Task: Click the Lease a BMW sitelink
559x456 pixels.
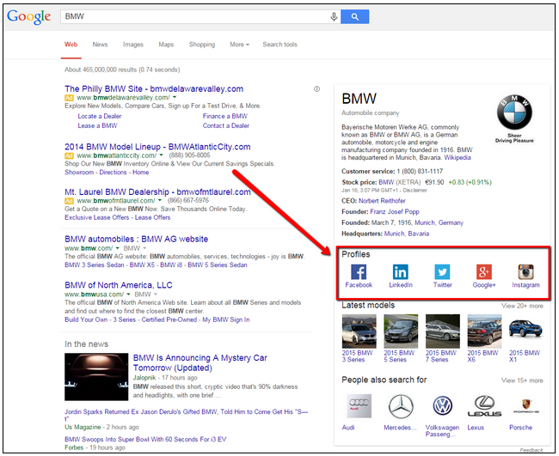Action: point(97,125)
